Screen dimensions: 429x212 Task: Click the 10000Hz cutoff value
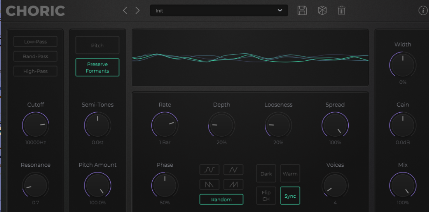pyautogui.click(x=36, y=143)
